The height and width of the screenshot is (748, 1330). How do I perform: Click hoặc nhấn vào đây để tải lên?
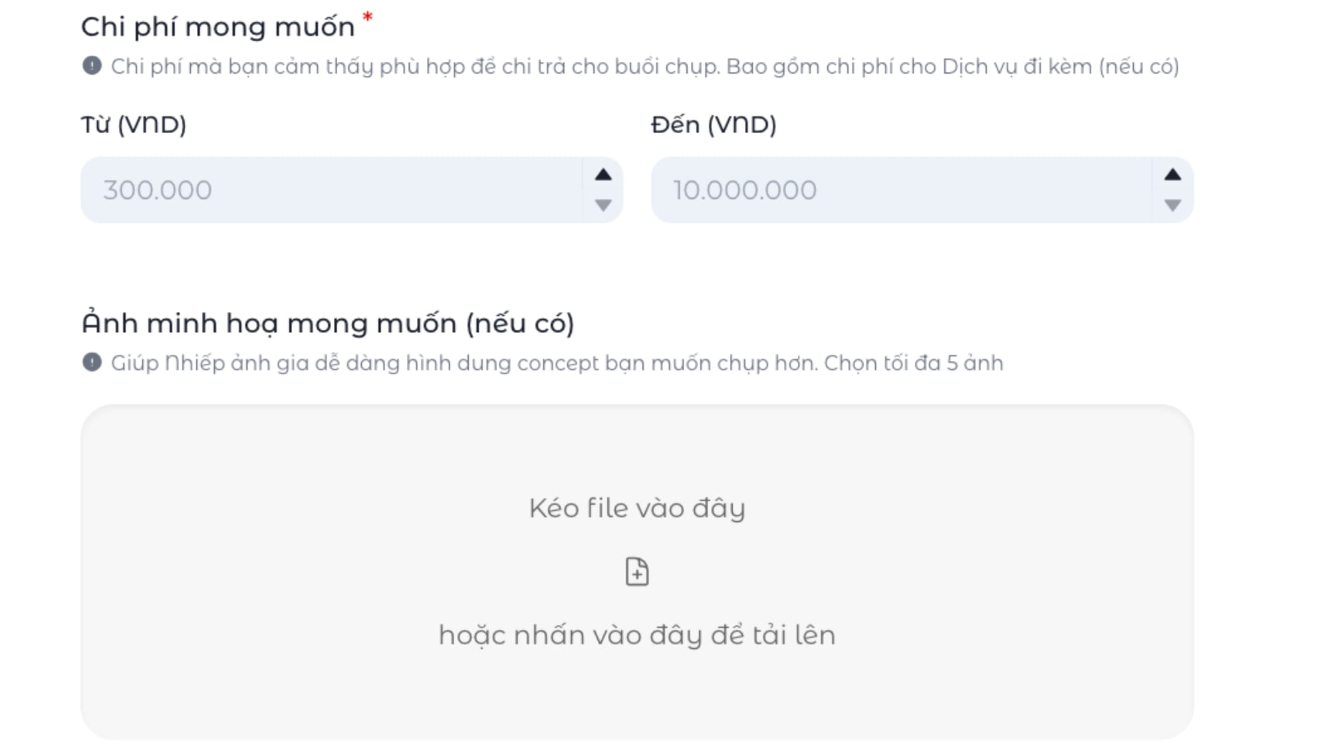[x=637, y=634]
